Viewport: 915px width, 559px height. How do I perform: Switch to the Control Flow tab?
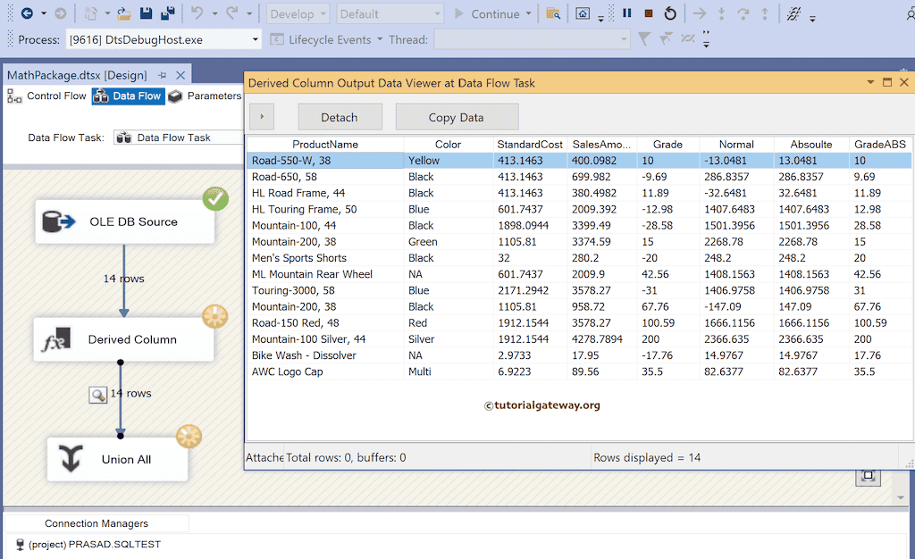(54, 96)
